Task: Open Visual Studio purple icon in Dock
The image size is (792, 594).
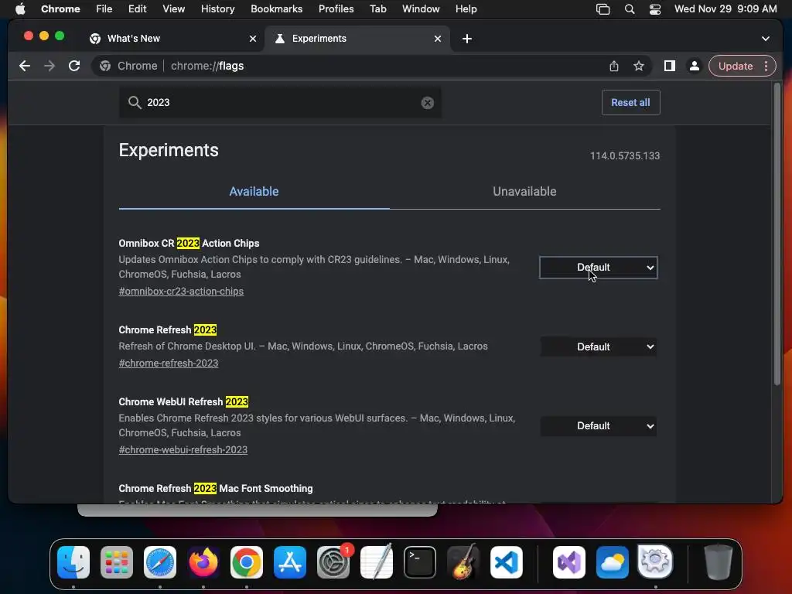Action: tap(568, 562)
